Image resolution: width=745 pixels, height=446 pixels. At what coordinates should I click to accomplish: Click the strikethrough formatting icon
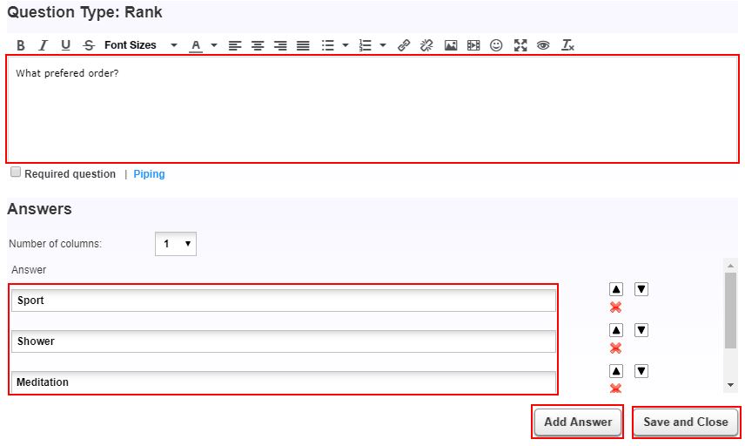(88, 45)
